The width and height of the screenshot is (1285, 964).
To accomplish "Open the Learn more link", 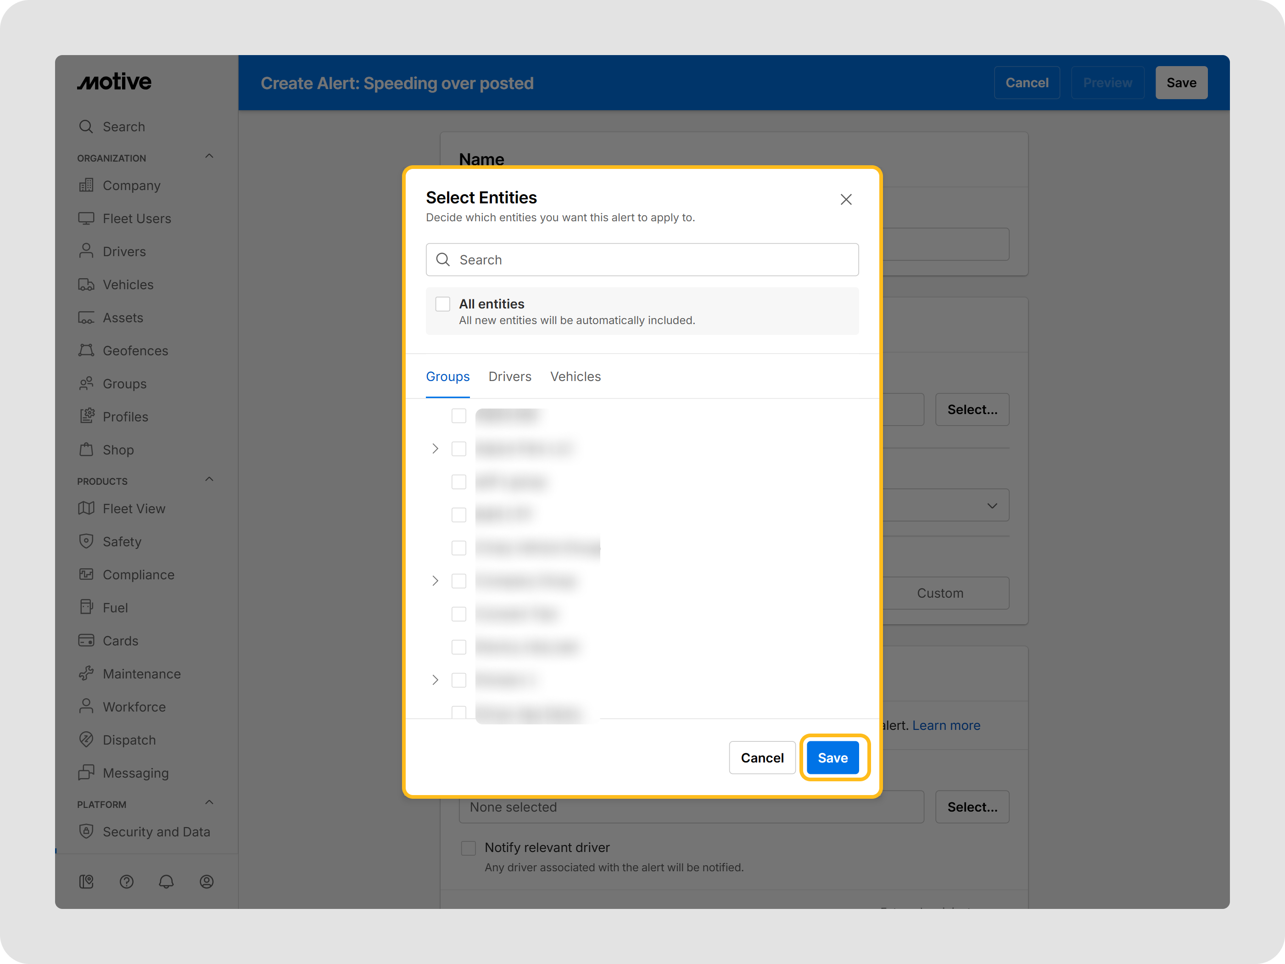I will pos(946,725).
